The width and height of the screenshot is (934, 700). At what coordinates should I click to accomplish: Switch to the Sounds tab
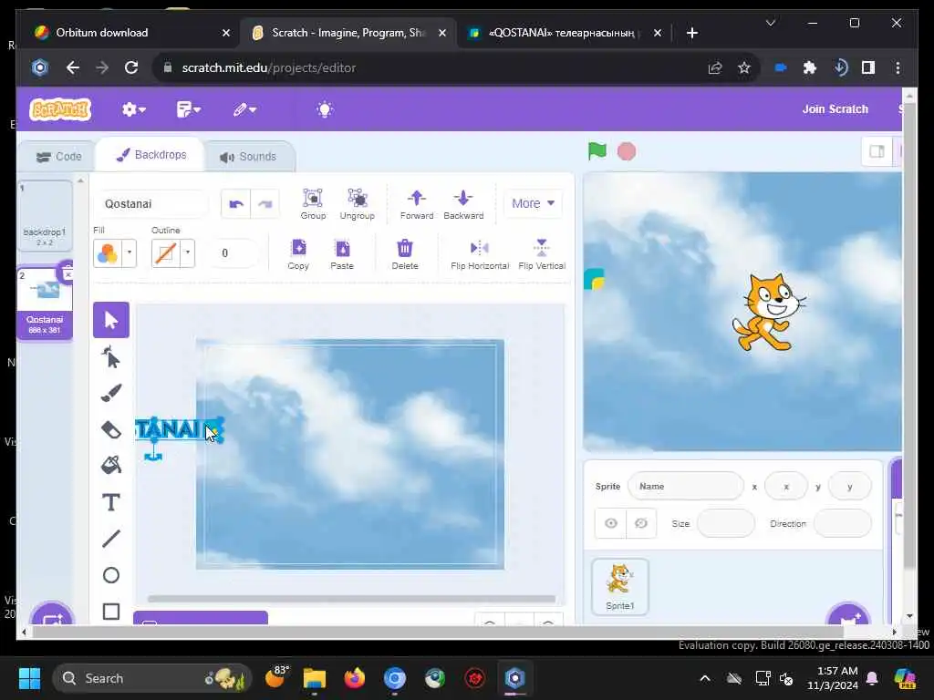tap(248, 157)
